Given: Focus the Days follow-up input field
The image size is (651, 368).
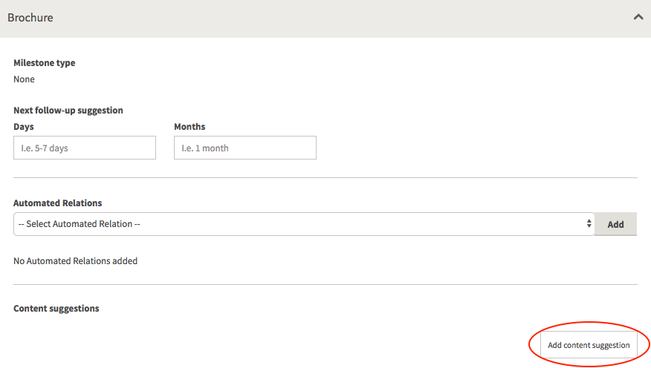Looking at the screenshot, I should 85,148.
